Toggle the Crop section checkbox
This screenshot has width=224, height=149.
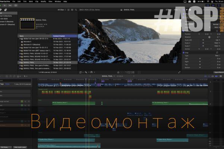tap(184, 53)
